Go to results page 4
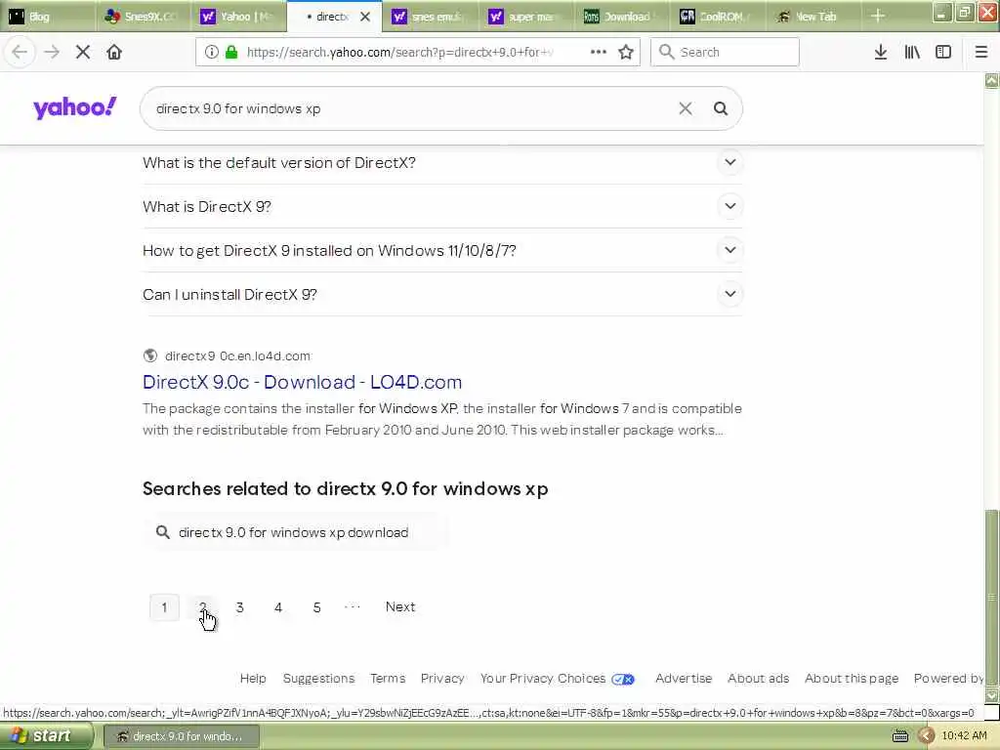The image size is (1000, 750). (278, 607)
